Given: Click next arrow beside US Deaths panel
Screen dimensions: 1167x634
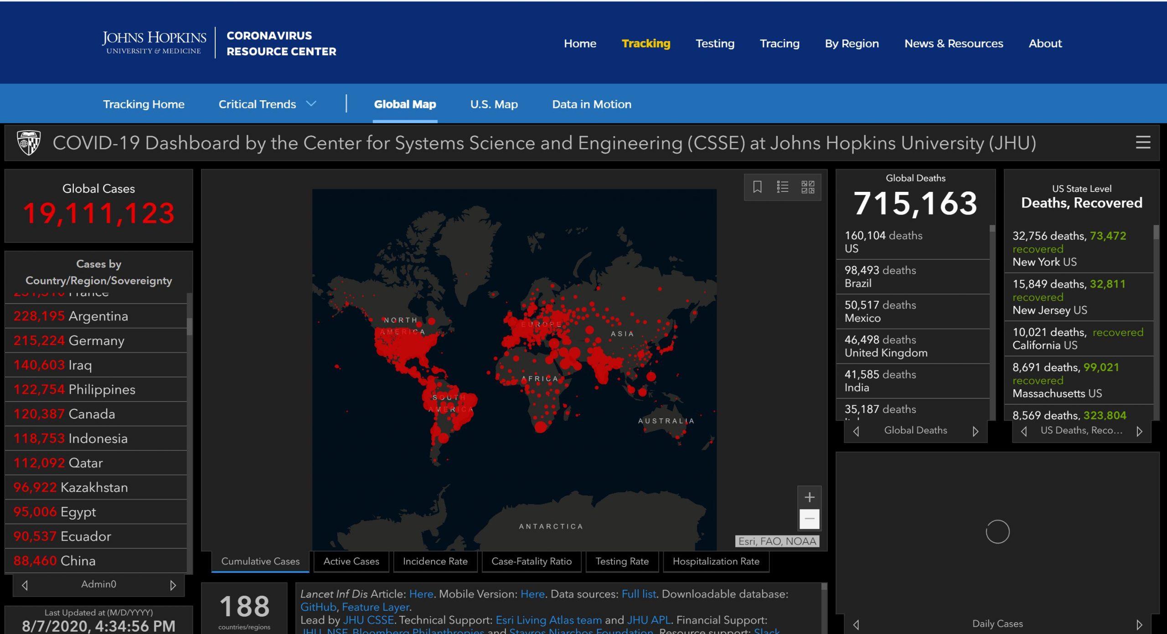Looking at the screenshot, I should click(1139, 431).
